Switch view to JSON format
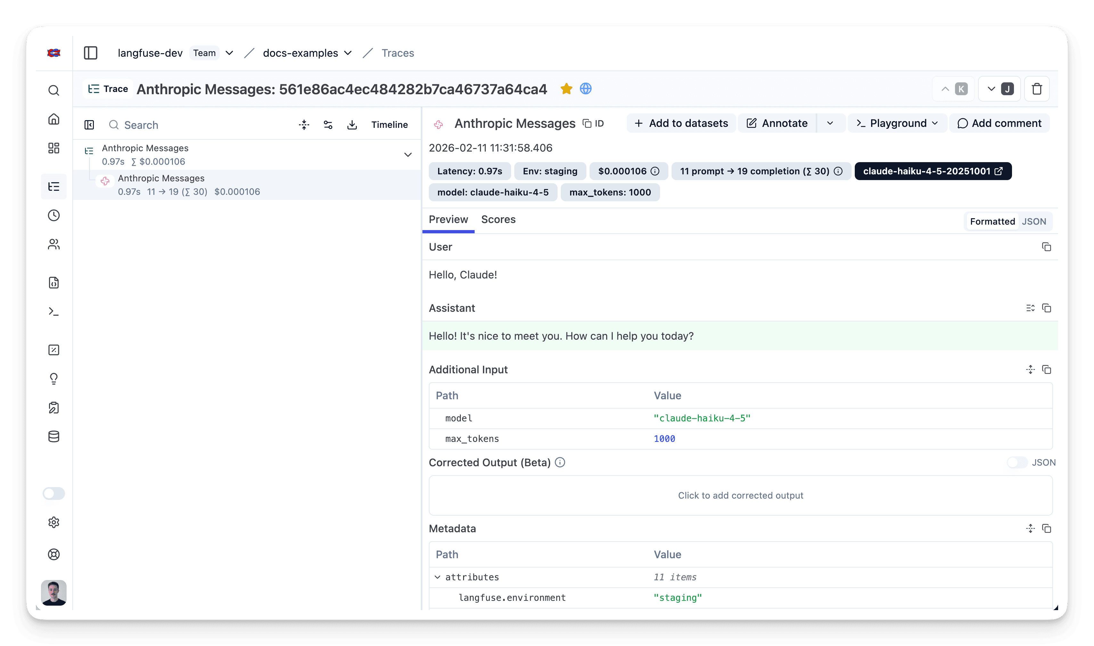The image size is (1094, 646). 1033,221
